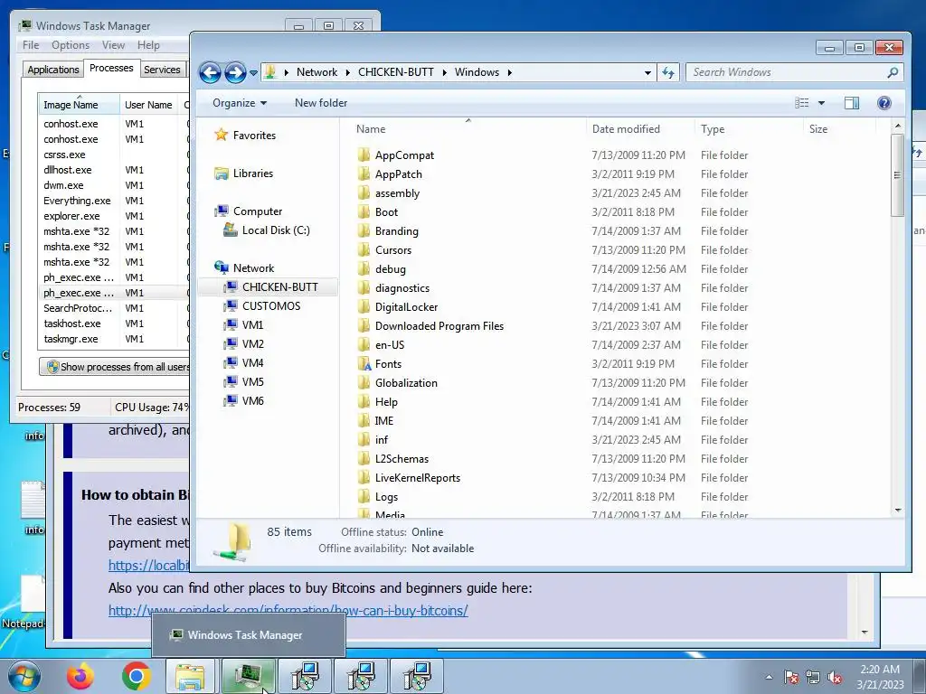The width and height of the screenshot is (926, 694).
Task: Expand arrow after Network breadcrumb
Action: click(347, 72)
